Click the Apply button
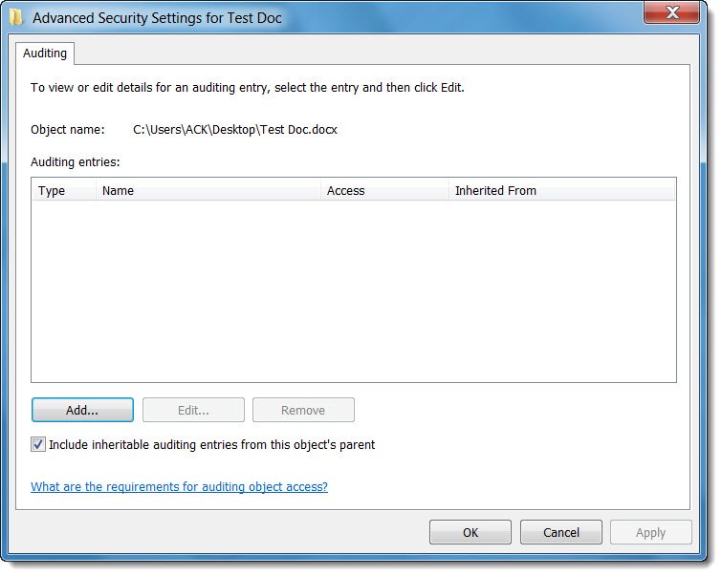Viewport: 722px width, 576px height. 650,532
